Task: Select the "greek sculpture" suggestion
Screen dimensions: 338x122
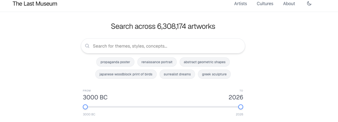Action: [214, 74]
